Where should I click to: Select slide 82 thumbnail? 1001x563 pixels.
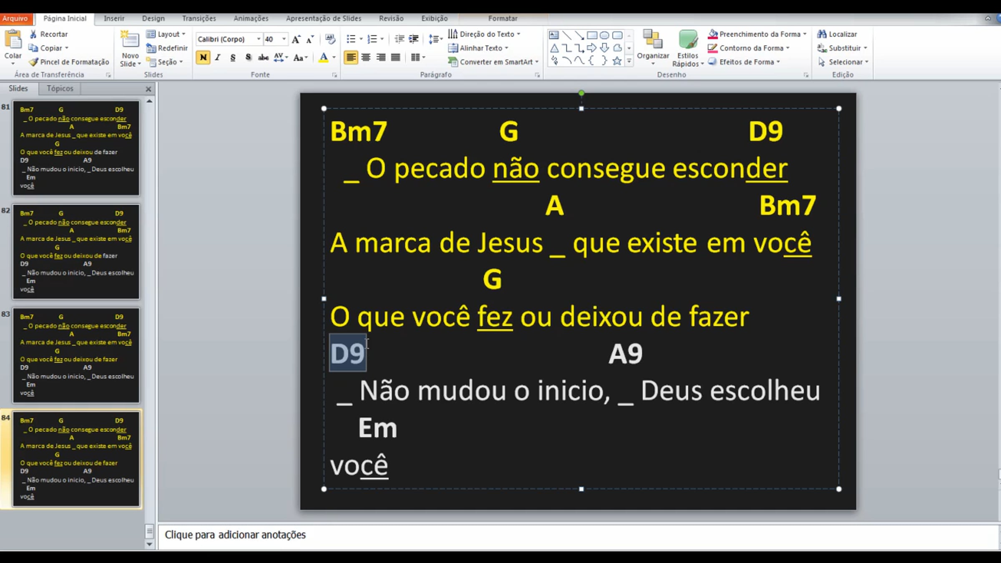[76, 251]
